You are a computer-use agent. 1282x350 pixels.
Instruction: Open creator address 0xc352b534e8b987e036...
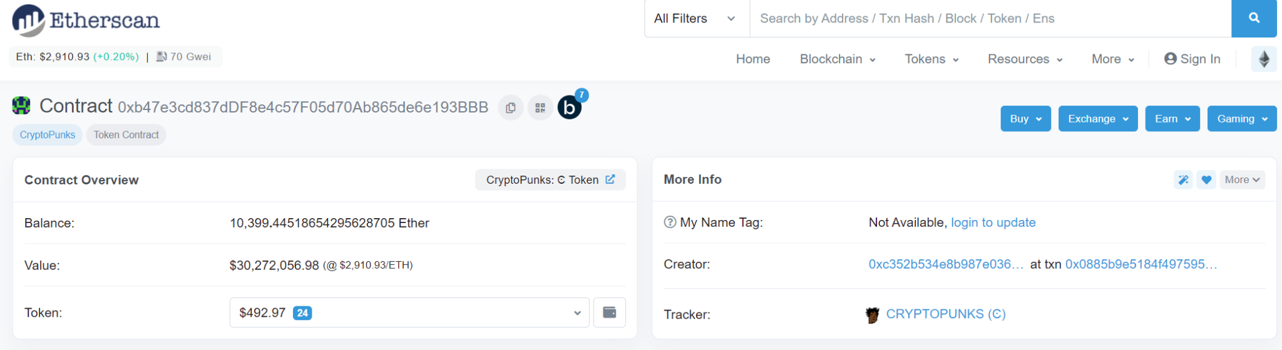946,264
